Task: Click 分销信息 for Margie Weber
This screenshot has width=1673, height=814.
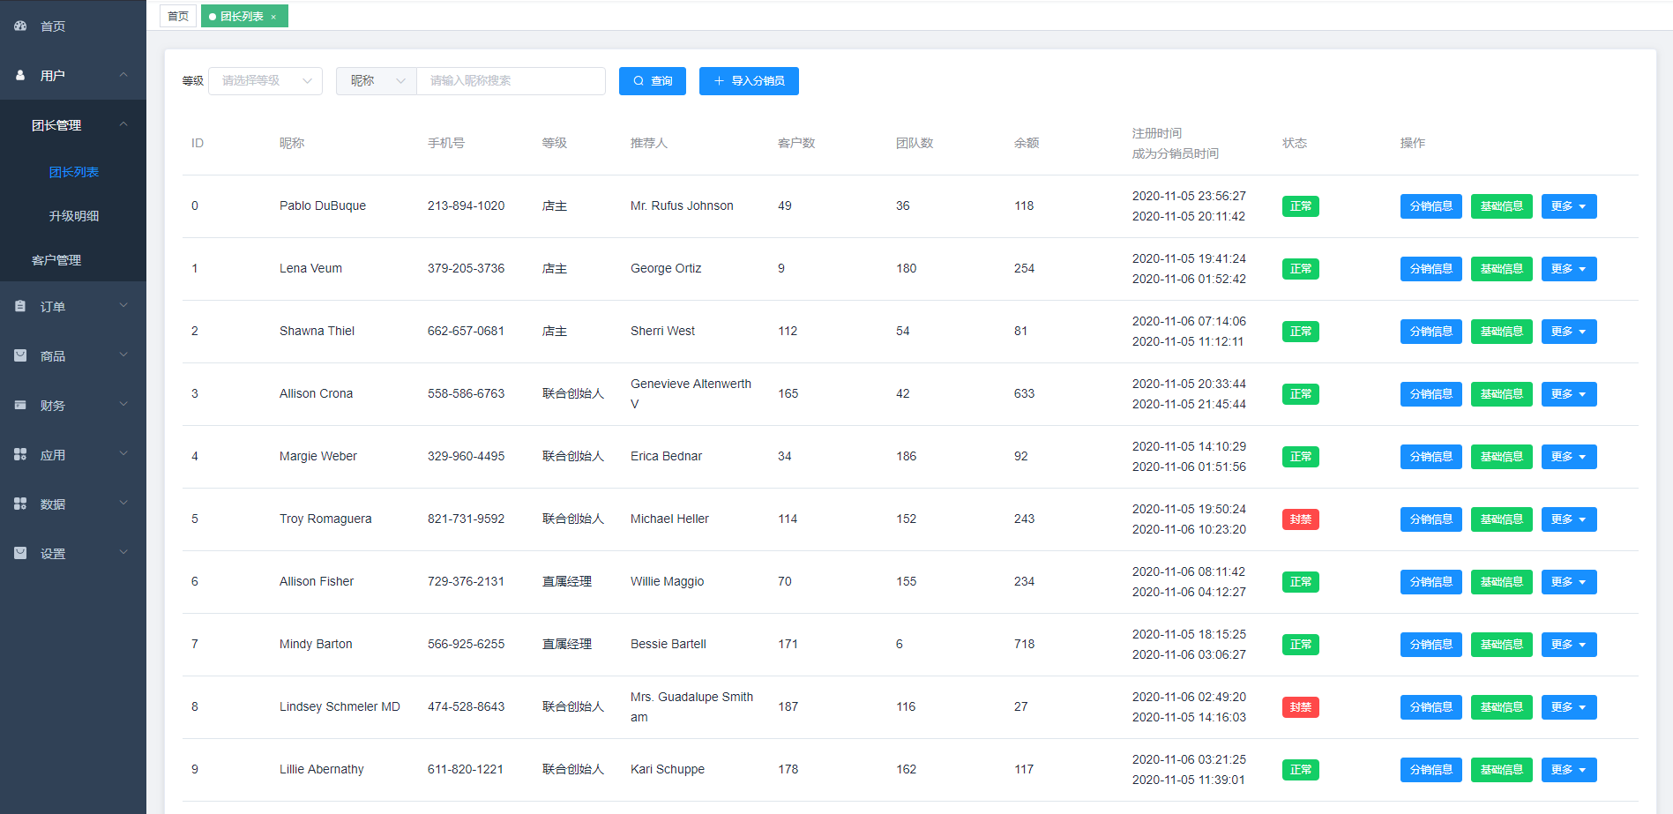Action: click(1431, 457)
